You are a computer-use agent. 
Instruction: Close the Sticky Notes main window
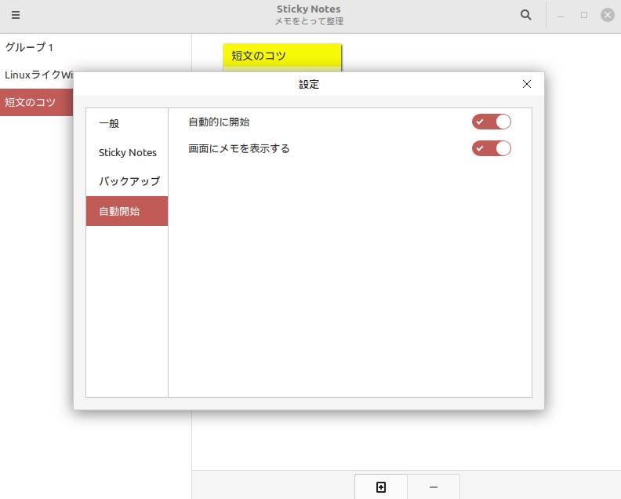pyautogui.click(x=608, y=15)
